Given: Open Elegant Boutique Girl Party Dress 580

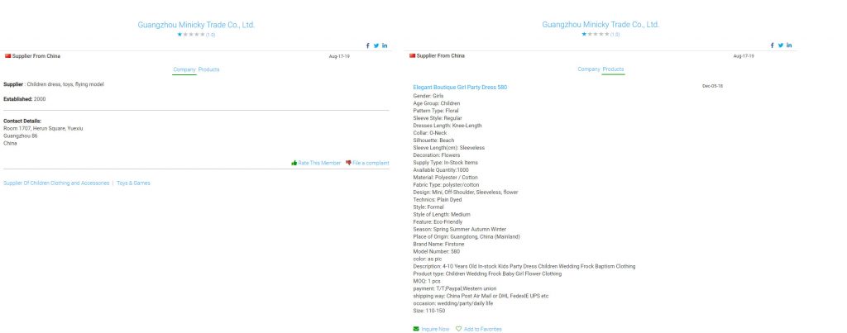Looking at the screenshot, I should [460, 87].
